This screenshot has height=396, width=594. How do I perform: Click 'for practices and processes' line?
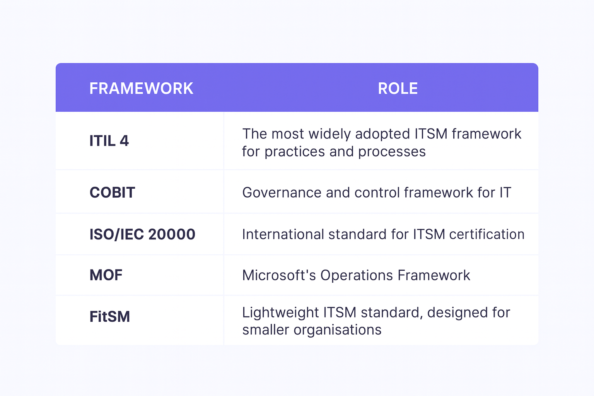coord(334,152)
